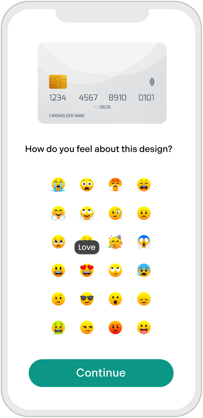The width and height of the screenshot is (203, 418).
Task: Select the monocle face emoji
Action: 115,214
